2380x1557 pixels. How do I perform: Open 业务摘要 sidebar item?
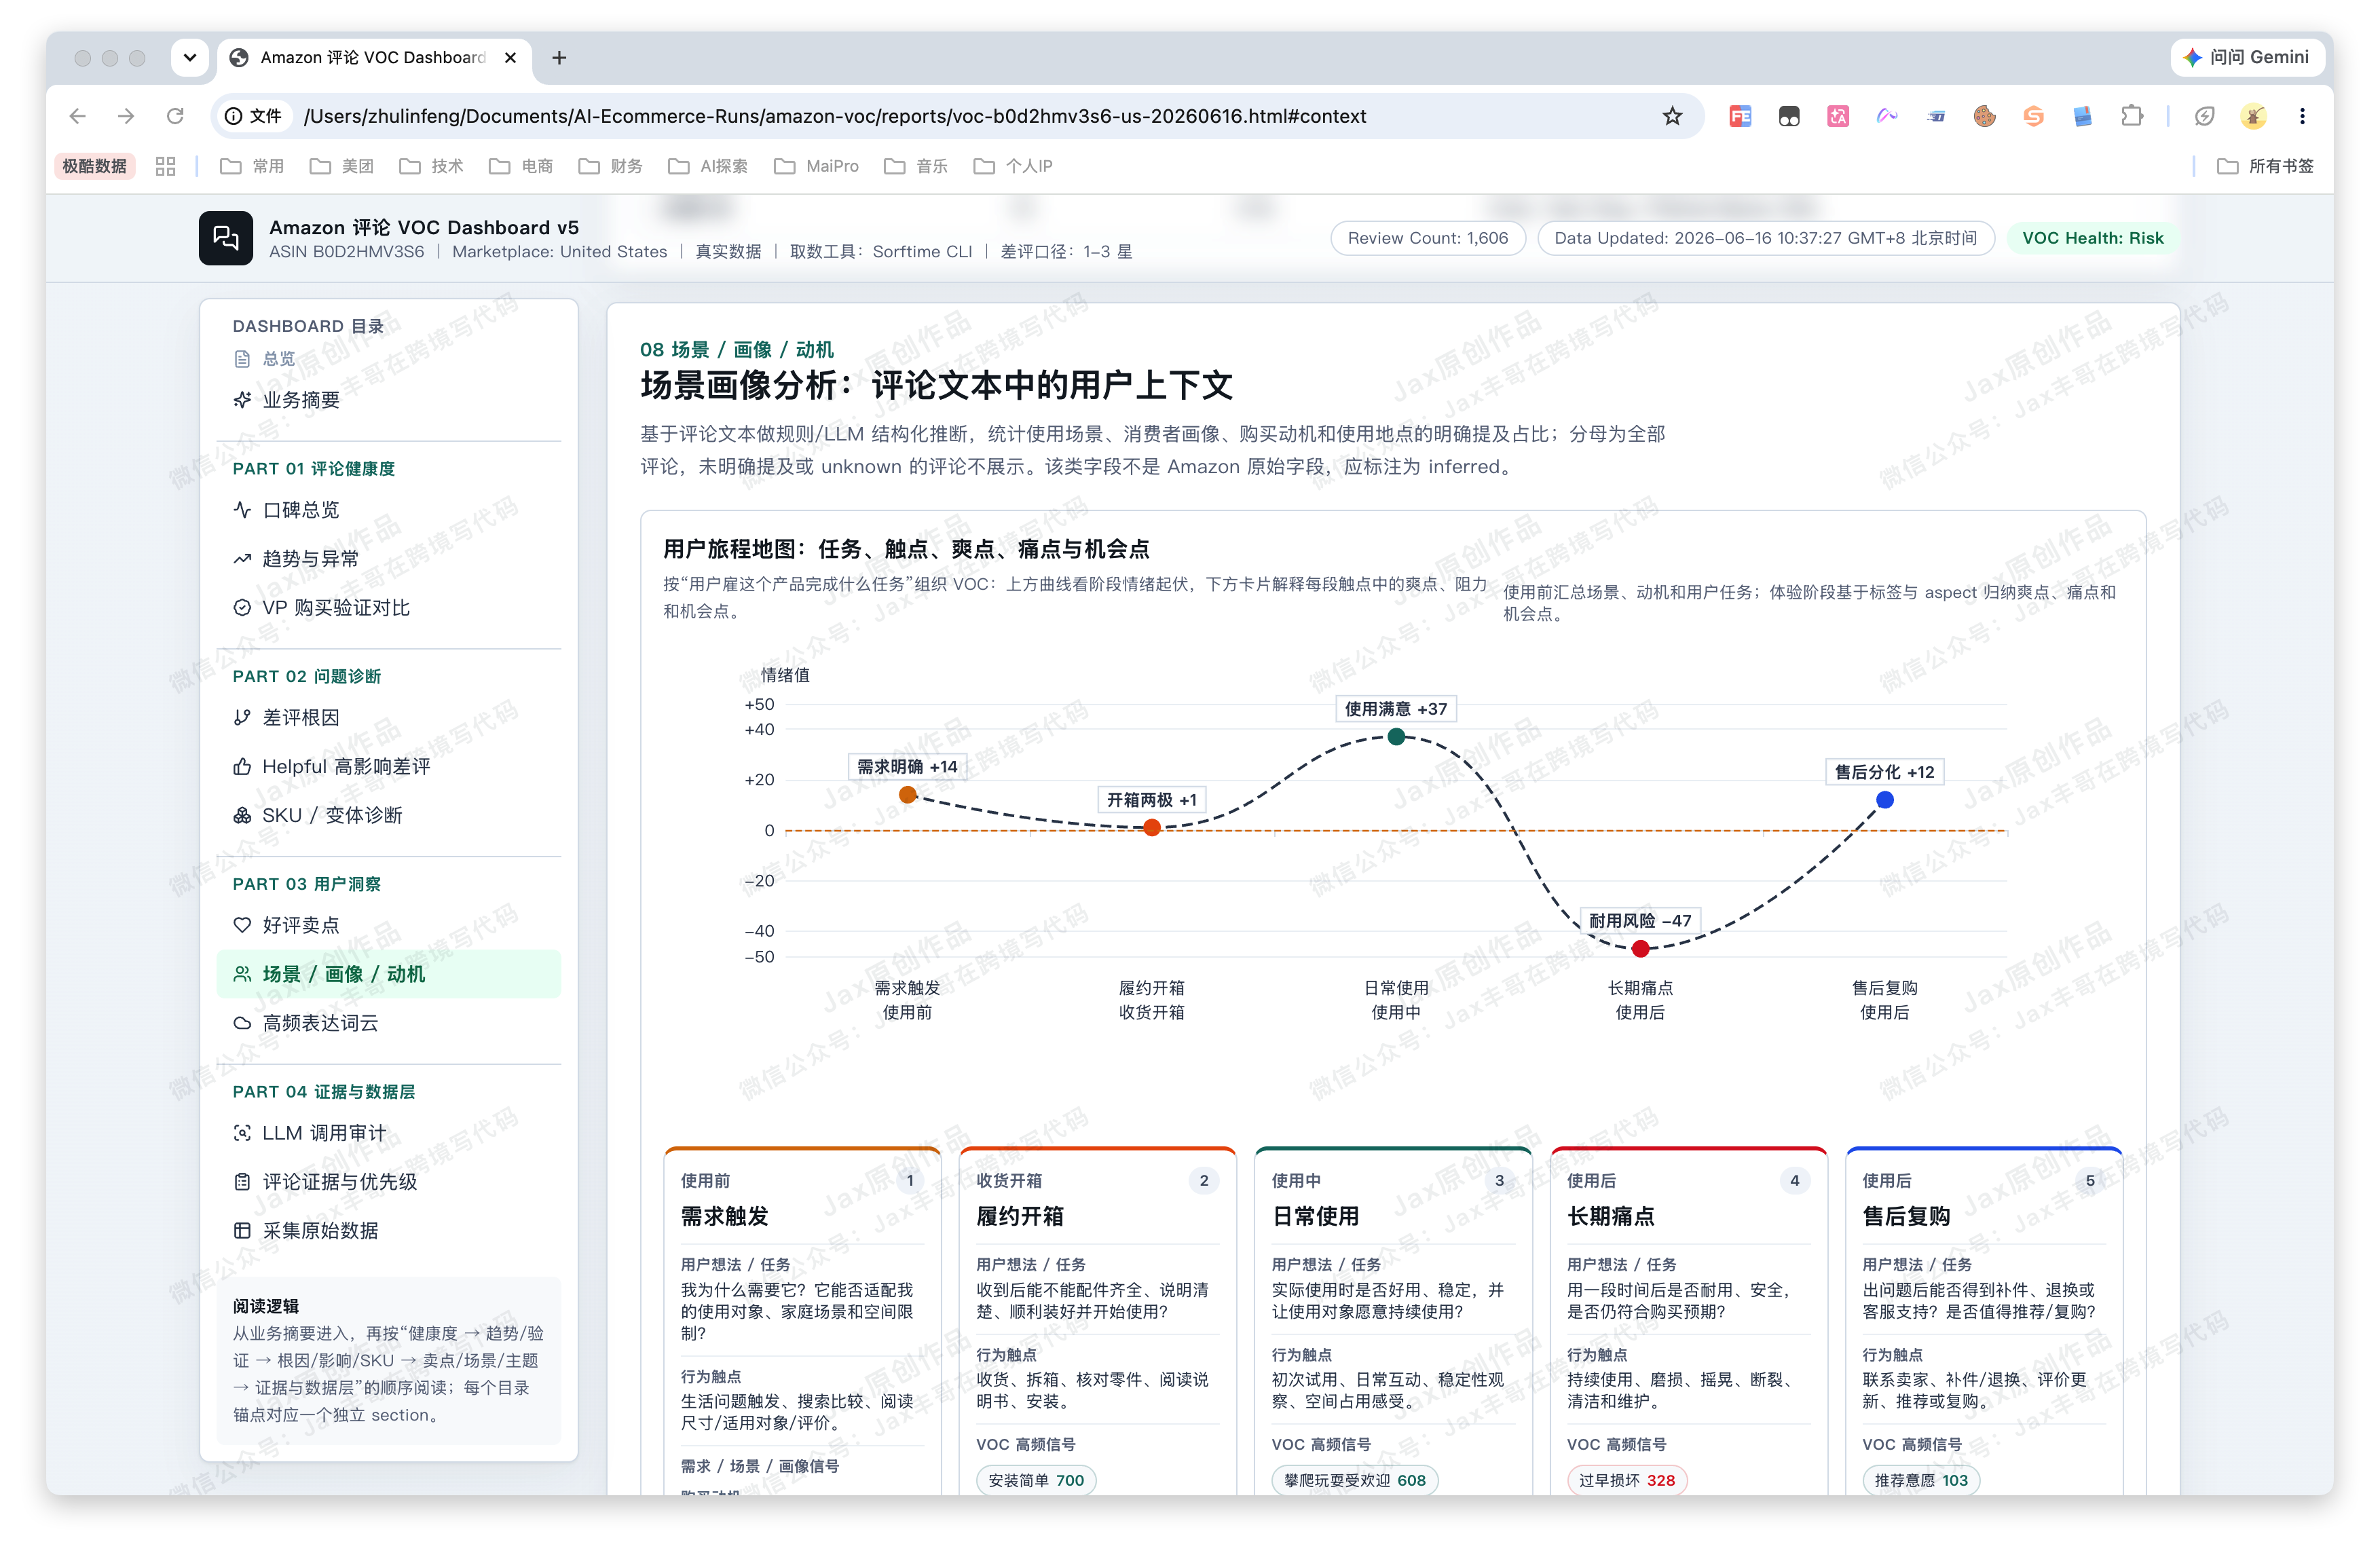388,400
